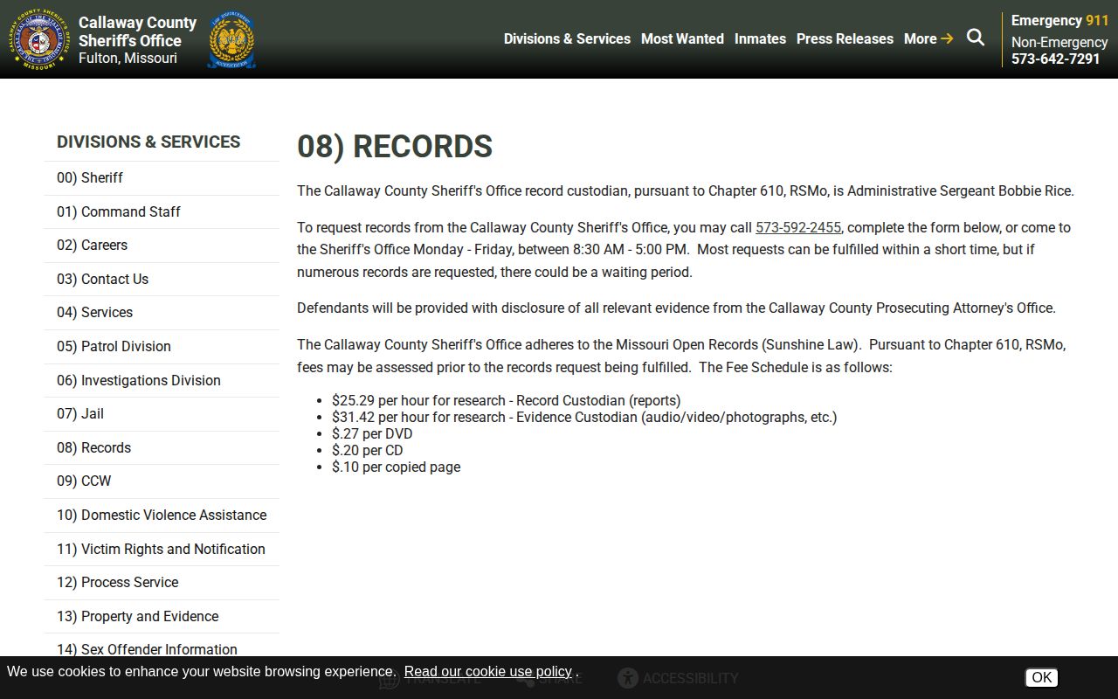Go to '02) Careers' in sidebar
This screenshot has width=1118, height=699.
162,246
